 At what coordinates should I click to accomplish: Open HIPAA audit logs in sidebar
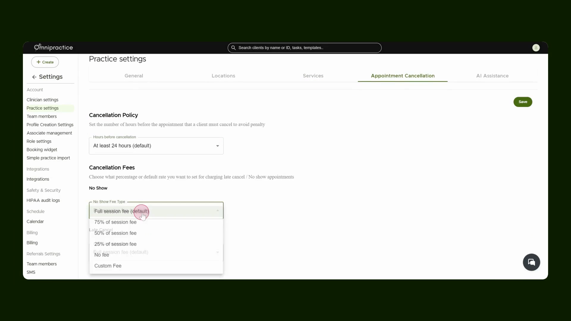point(43,200)
